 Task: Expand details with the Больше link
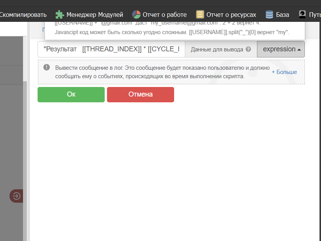284,72
